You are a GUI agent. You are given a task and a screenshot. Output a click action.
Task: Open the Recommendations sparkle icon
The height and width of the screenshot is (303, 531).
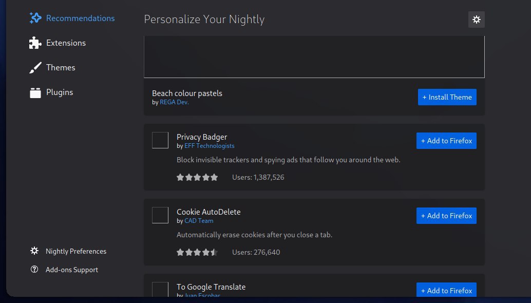tap(35, 18)
